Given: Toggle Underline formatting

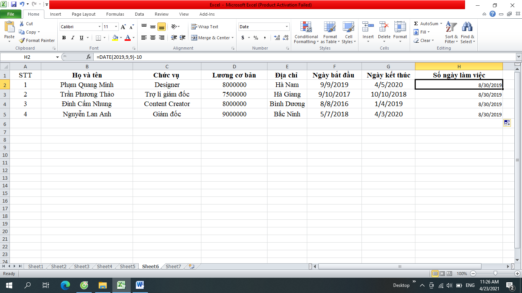Looking at the screenshot, I should pyautogui.click(x=81, y=38).
